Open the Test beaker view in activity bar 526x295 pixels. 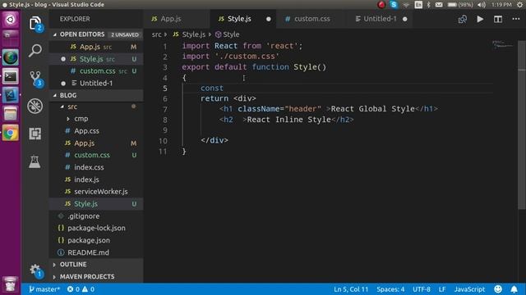35,162
